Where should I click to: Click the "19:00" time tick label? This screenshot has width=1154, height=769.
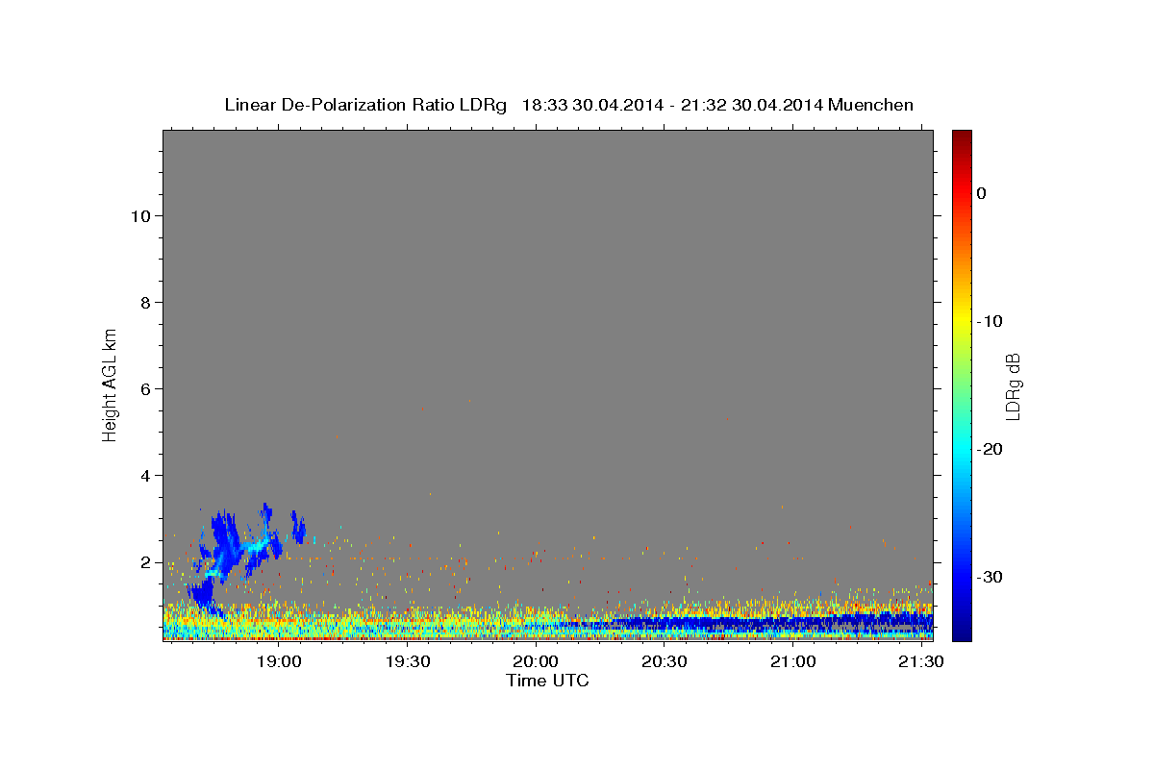click(x=279, y=662)
